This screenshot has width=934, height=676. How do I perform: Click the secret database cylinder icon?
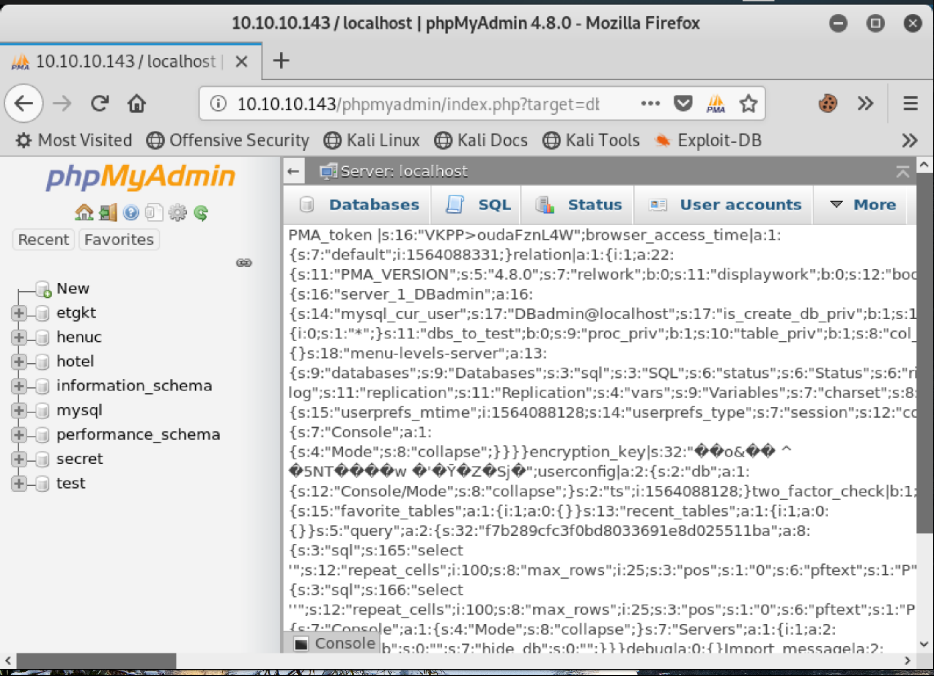pos(42,459)
